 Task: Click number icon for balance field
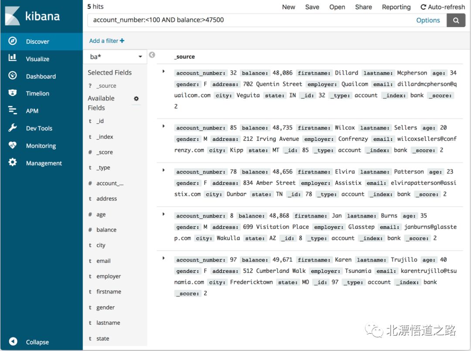(x=90, y=230)
